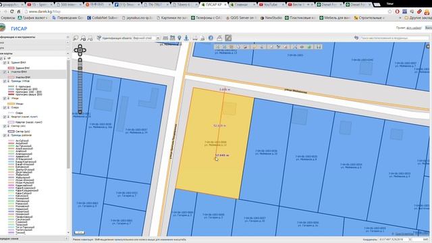Viewport: 432px width, 243px height.
Task: Click the location search input field
Action: coord(394,38)
